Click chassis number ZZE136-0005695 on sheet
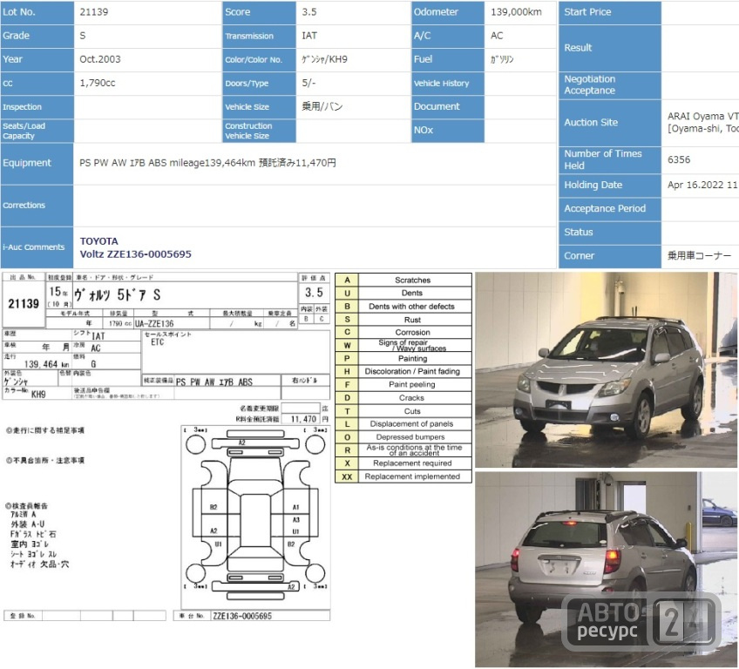Screen dimensions: 739x669 (242, 616)
